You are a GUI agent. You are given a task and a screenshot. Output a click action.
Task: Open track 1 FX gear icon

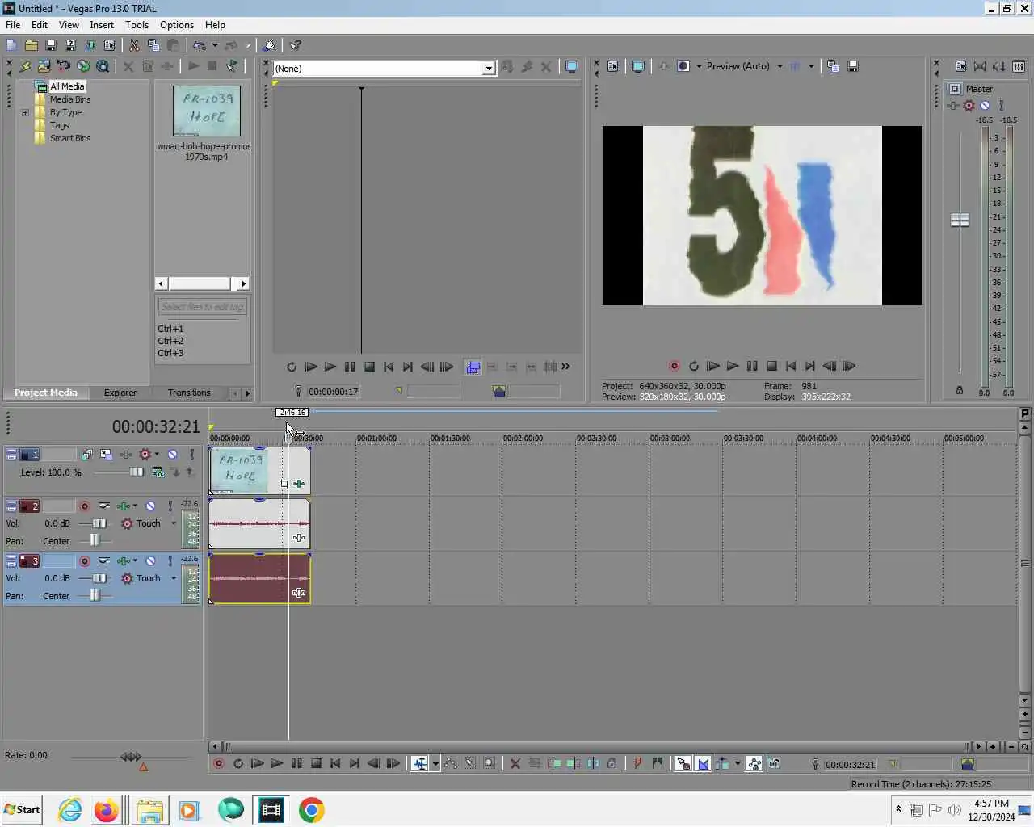(x=145, y=455)
